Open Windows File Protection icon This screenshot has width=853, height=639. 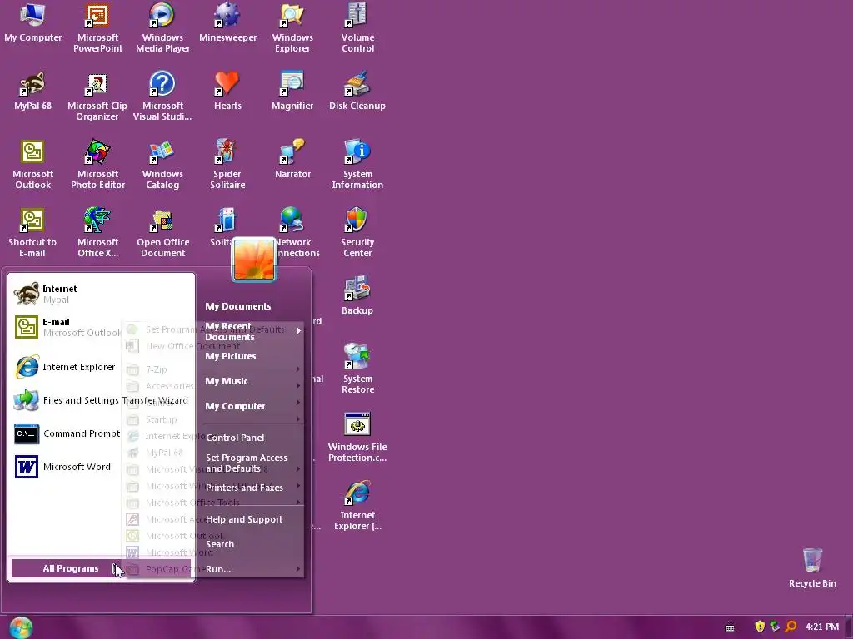[357, 438]
